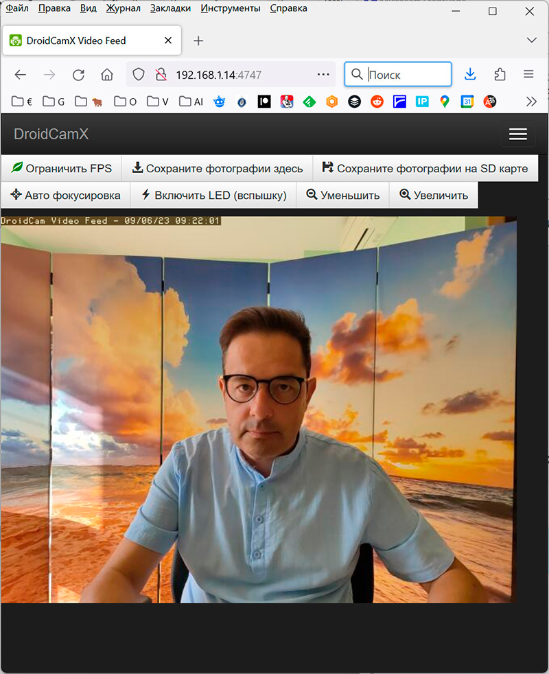Go to the browser home page
549x674 pixels.
tap(106, 75)
